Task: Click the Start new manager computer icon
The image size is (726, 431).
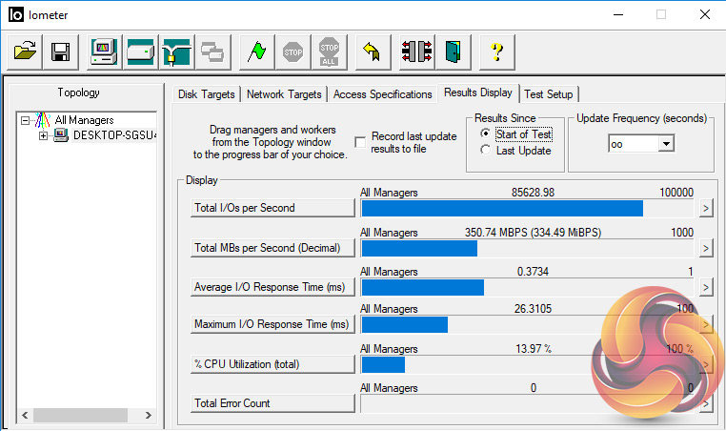Action: click(x=104, y=53)
